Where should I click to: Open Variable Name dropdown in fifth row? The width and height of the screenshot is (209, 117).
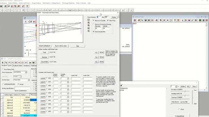(68, 93)
